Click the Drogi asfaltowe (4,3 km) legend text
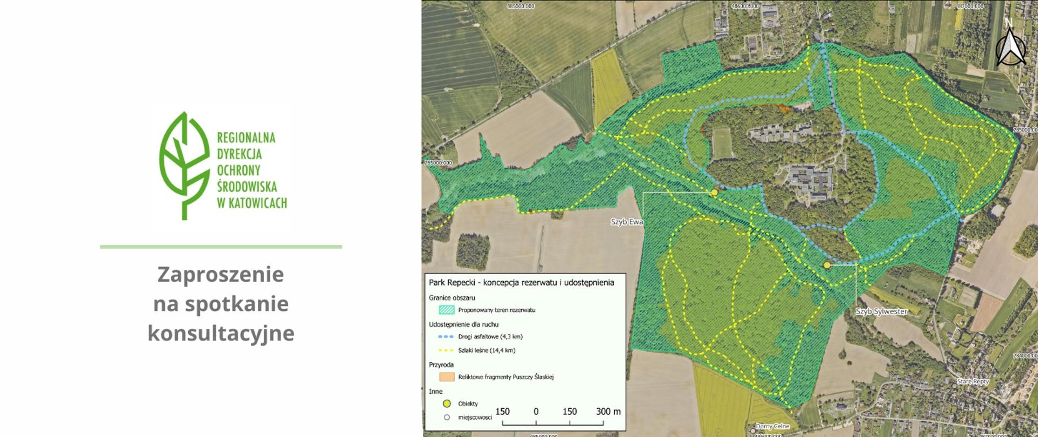This screenshot has height=437, width=1038. (490, 337)
